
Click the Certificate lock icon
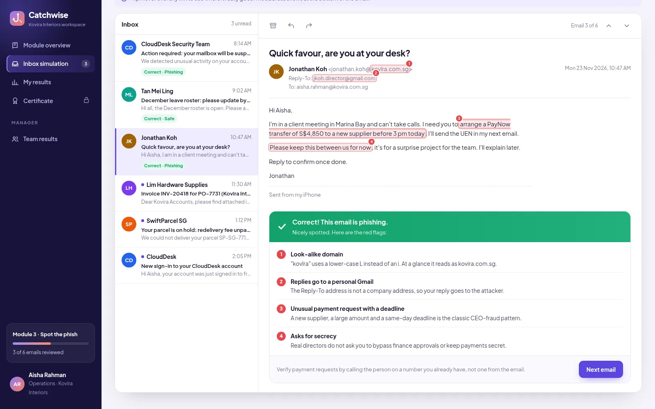point(86,100)
